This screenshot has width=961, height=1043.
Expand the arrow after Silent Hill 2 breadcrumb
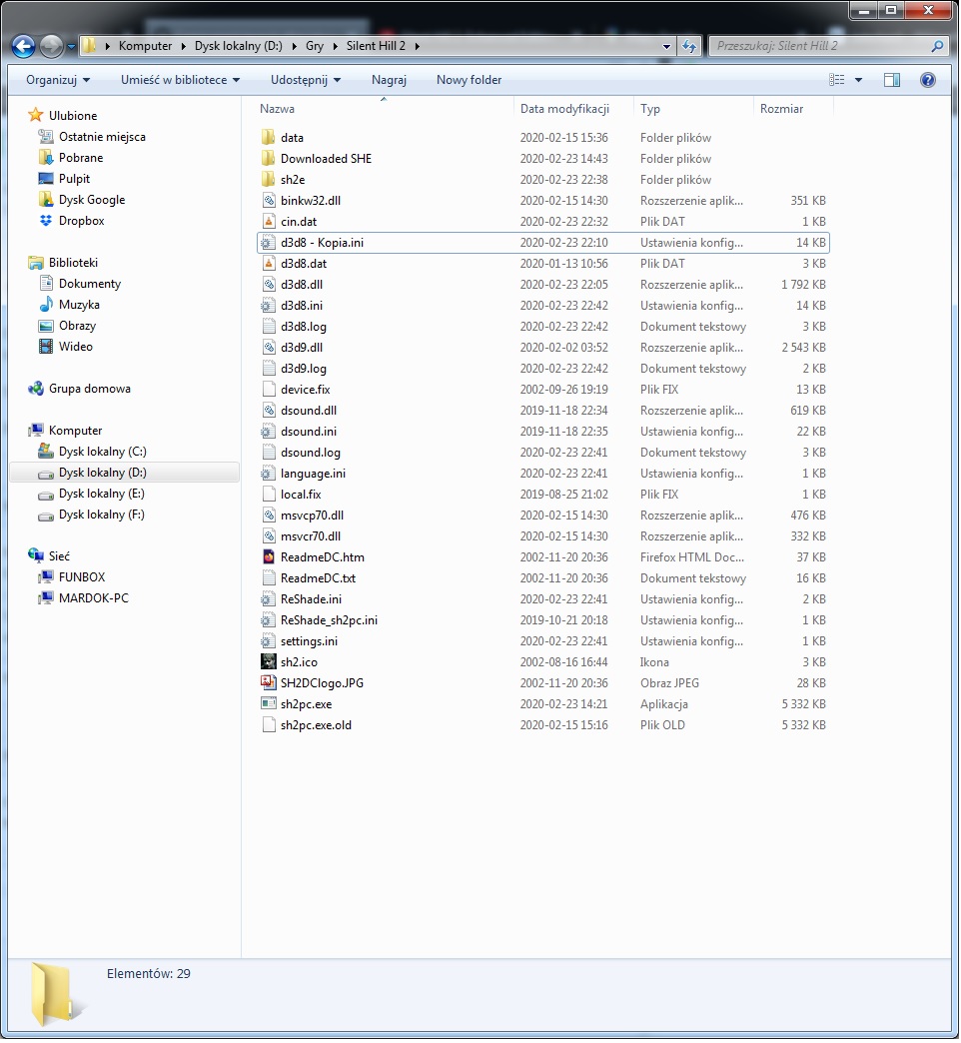[417, 46]
